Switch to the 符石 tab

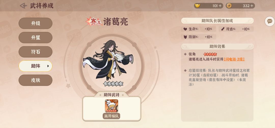click(x=35, y=52)
